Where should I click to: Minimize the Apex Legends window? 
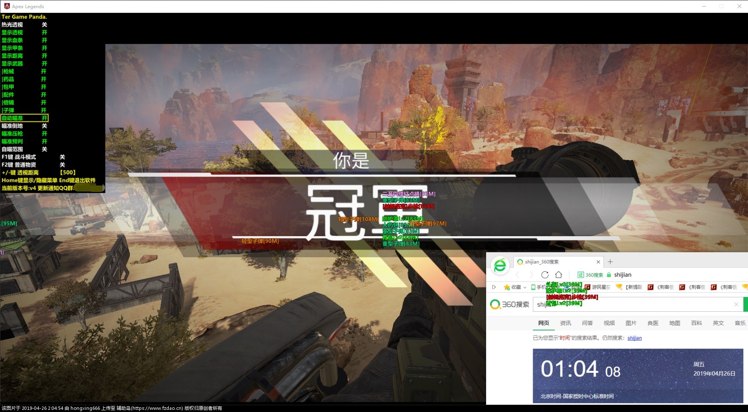pos(704,6)
